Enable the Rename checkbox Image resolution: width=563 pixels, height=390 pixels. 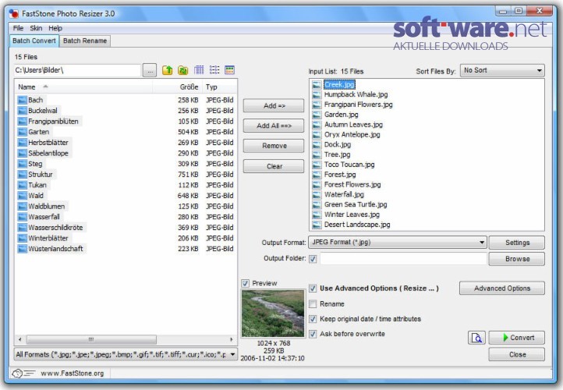click(x=313, y=304)
